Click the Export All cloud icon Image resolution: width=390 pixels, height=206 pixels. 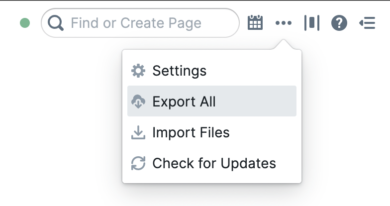click(138, 102)
